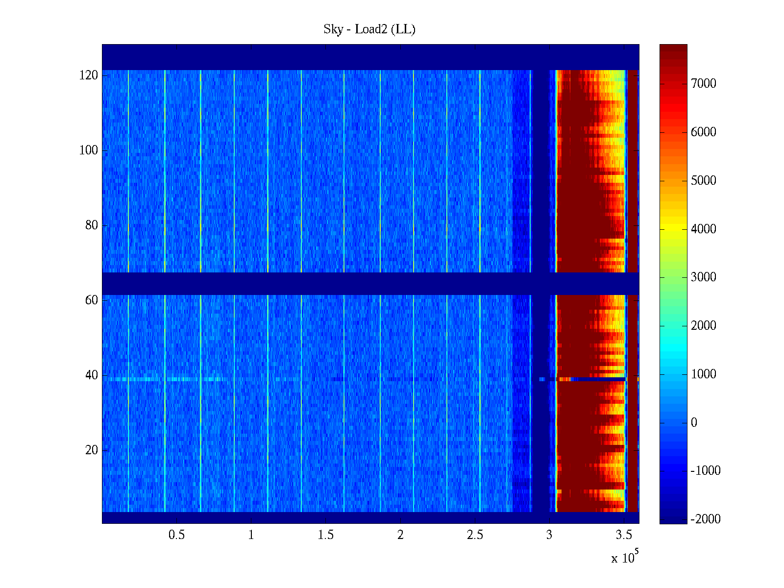784x588 pixels.
Task: Click the colorbar label 7000
Action: pyautogui.click(x=703, y=84)
